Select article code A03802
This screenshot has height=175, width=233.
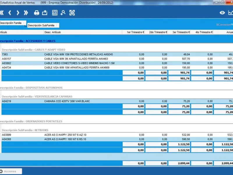(x=6, y=63)
